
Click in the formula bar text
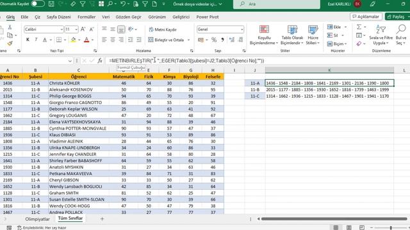[186, 61]
